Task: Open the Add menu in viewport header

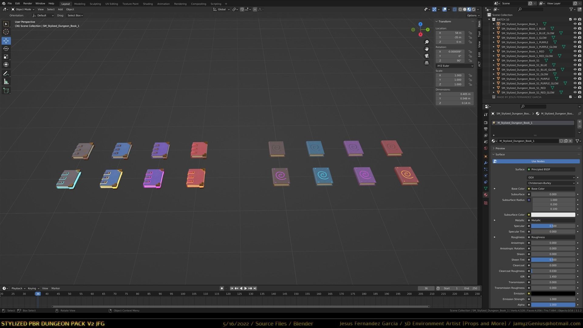Action: tap(60, 9)
